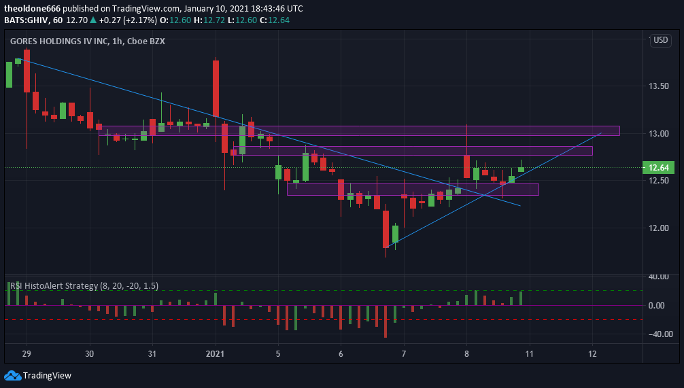Click the TradingView cloud logo icon

coord(12,375)
